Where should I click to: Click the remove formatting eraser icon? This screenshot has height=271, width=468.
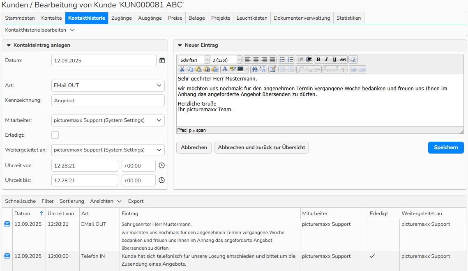click(x=353, y=60)
